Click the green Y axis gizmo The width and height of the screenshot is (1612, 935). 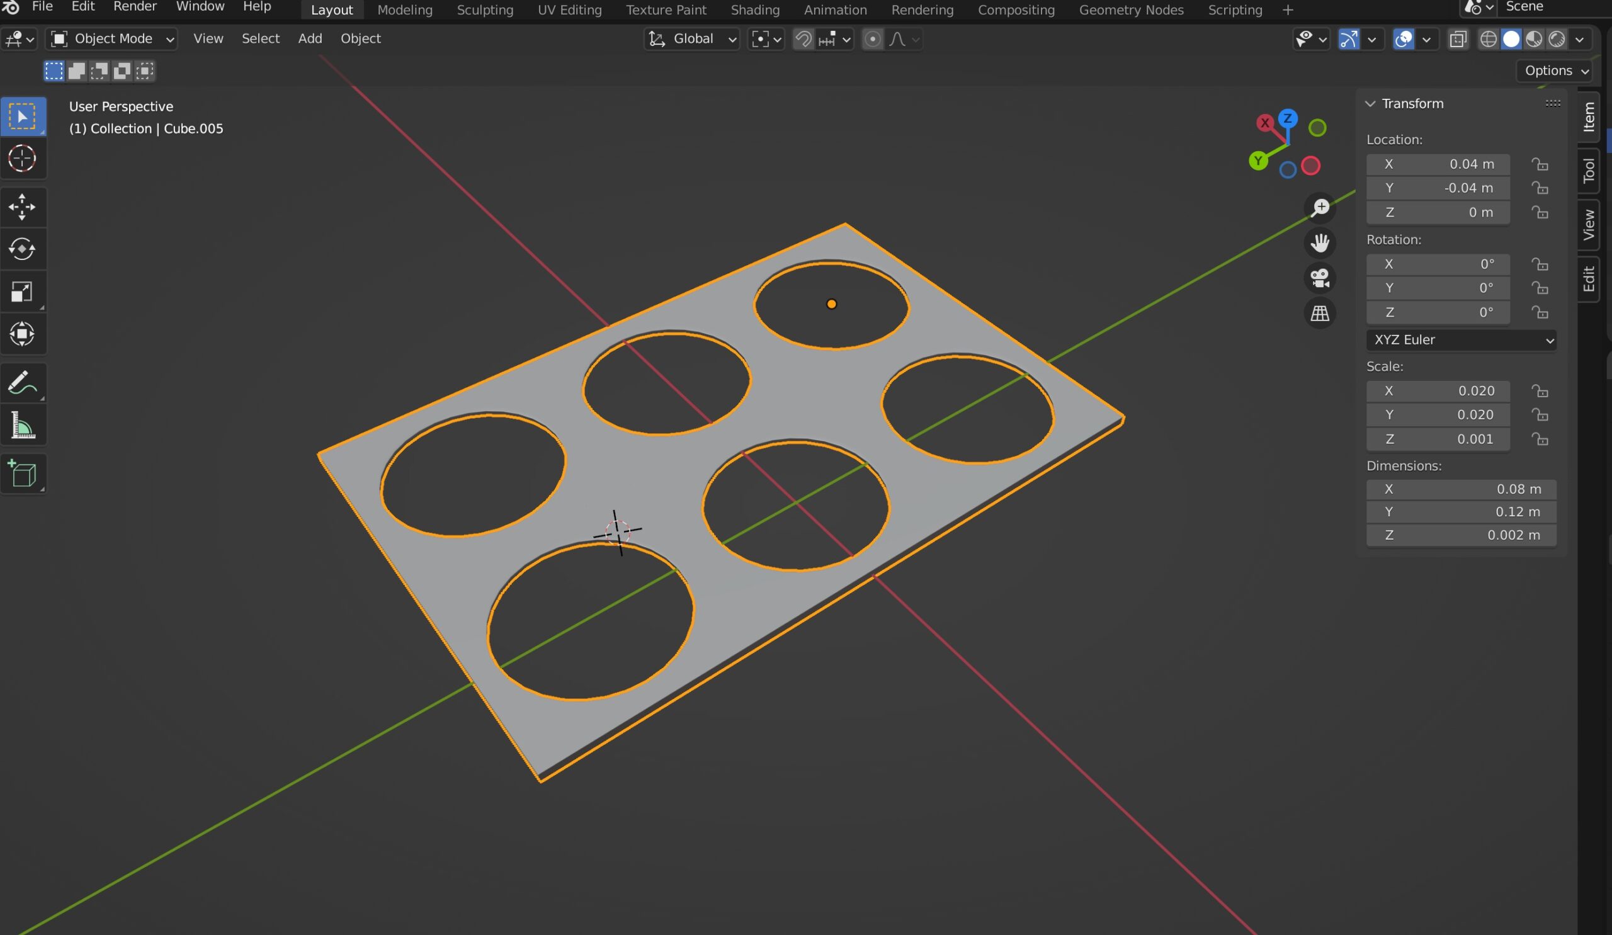[x=1258, y=161]
